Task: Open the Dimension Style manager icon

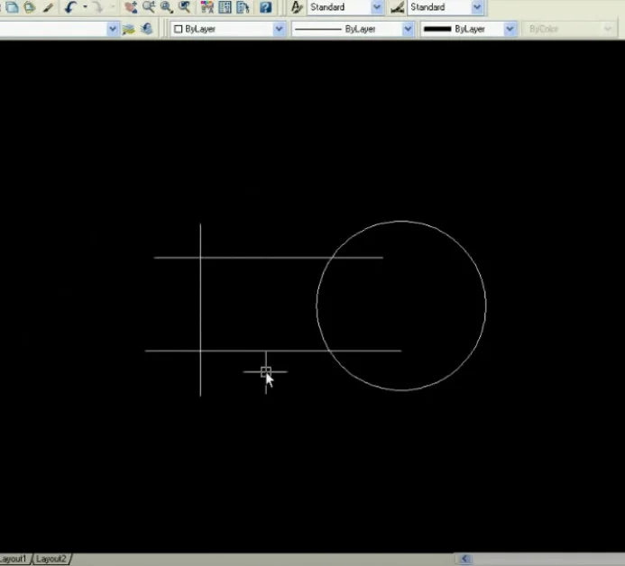Action: (397, 7)
